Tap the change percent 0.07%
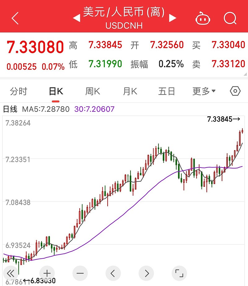This screenshot has height=286, width=248. click(53, 67)
